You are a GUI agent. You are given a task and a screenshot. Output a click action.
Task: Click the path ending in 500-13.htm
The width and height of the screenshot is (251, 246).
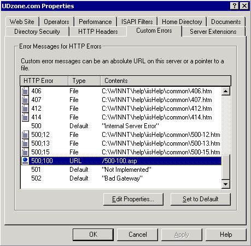click(x=161, y=143)
